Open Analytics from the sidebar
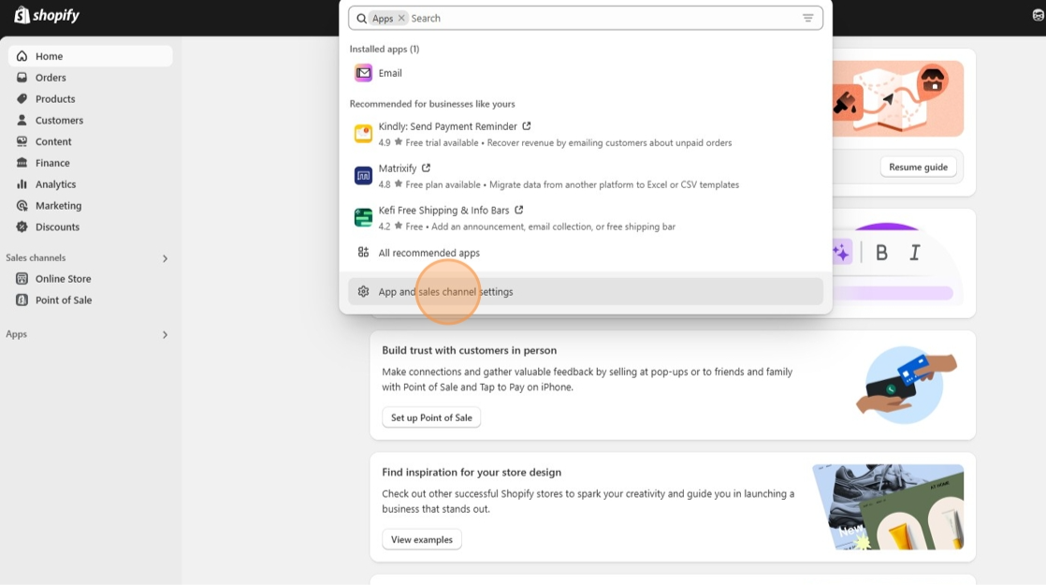Viewport: 1046px width, 585px height. pos(55,184)
